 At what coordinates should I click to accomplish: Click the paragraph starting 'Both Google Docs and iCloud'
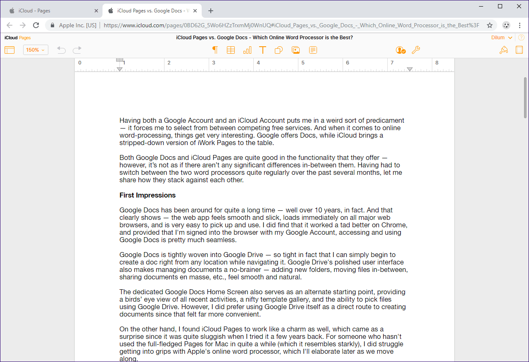pyautogui.click(x=261, y=169)
